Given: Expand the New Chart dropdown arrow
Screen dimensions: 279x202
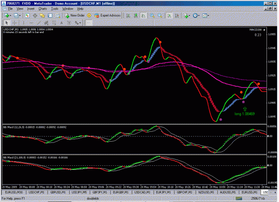Looking at the screenshot, I should (x=10, y=16).
